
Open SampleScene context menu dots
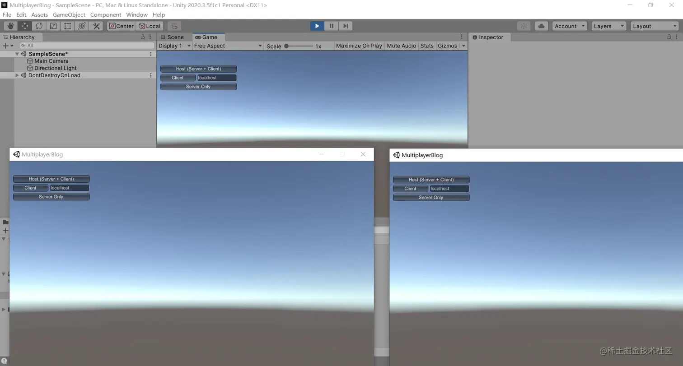(x=151, y=54)
